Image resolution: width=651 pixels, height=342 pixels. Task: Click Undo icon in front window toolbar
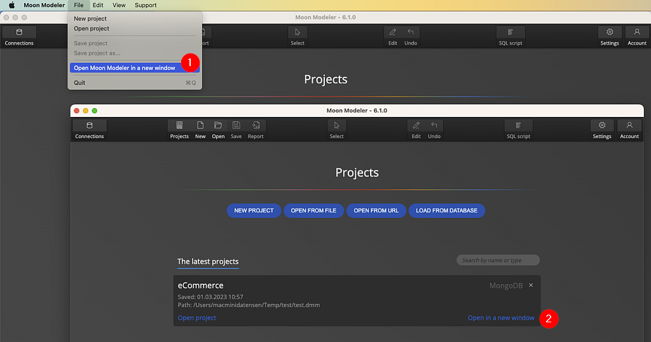pos(434,130)
